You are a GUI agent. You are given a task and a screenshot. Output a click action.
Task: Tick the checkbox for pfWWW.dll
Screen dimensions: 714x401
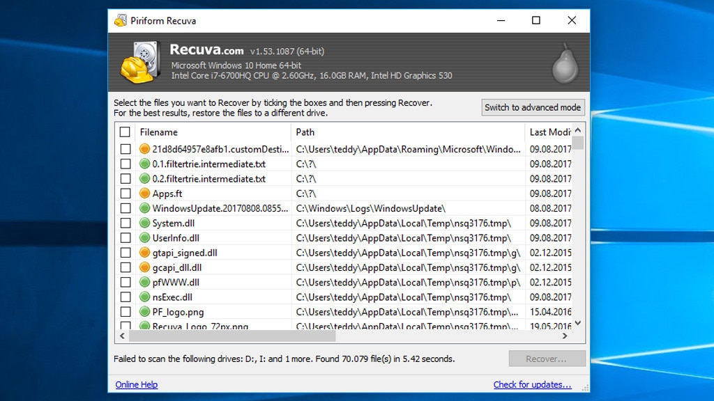point(126,282)
